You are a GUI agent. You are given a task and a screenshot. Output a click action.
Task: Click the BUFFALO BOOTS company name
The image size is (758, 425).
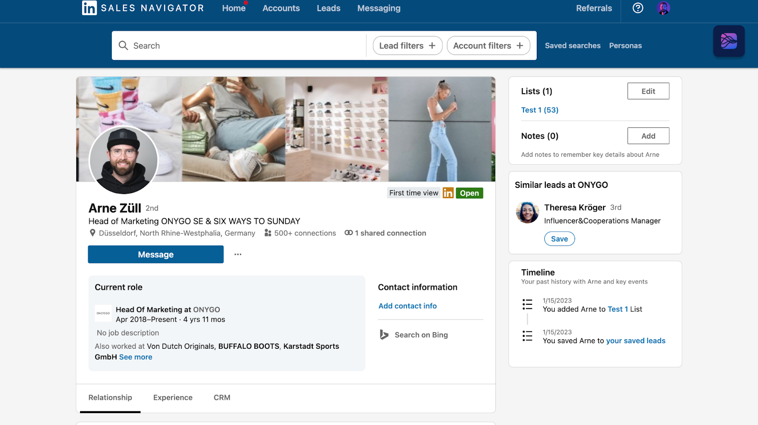[x=249, y=346]
